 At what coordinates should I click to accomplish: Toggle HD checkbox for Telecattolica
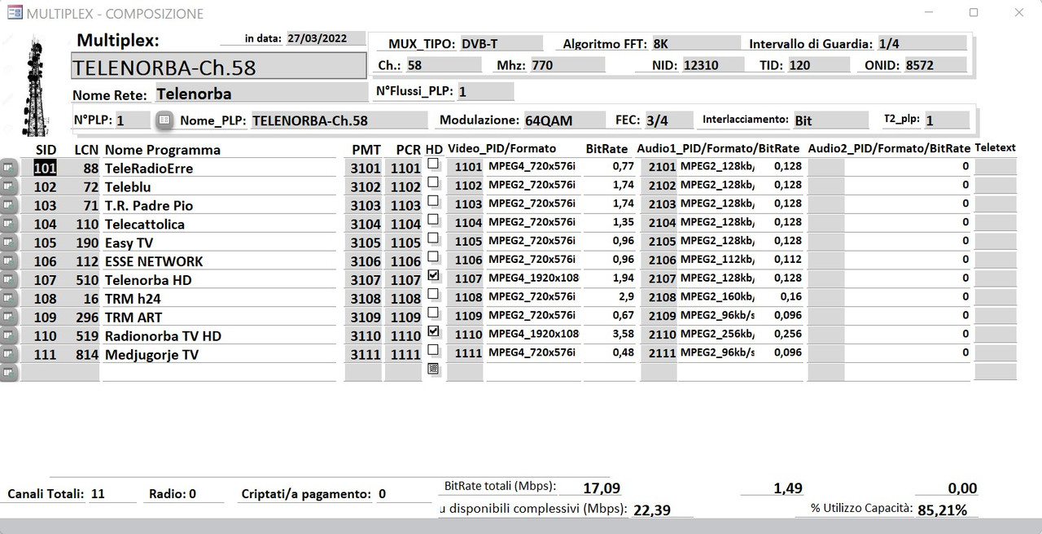tap(433, 220)
